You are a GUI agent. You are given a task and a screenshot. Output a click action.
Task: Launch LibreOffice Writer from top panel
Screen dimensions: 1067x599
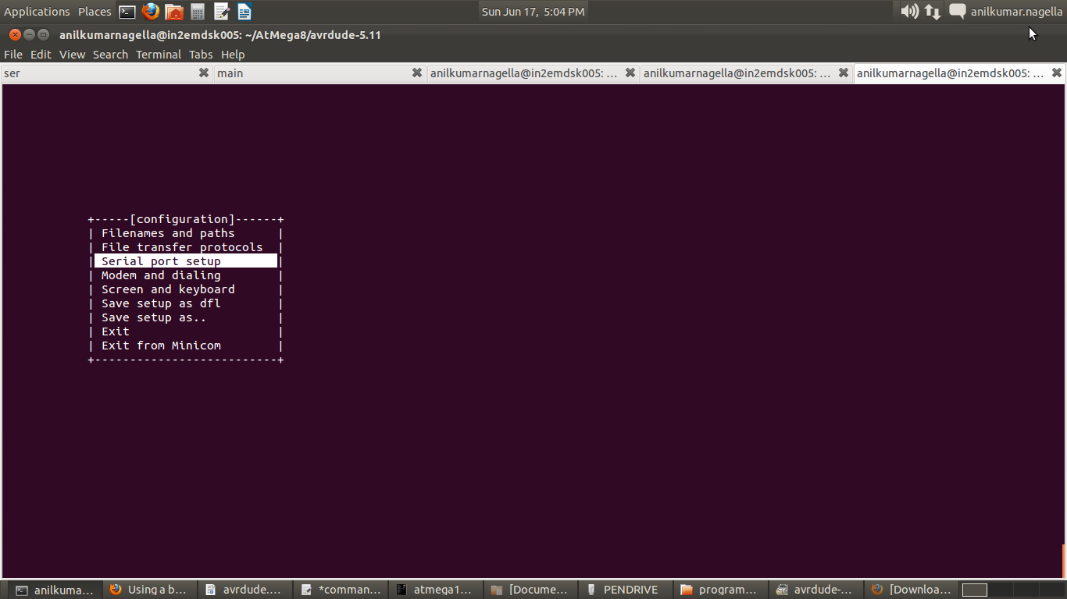tap(244, 12)
